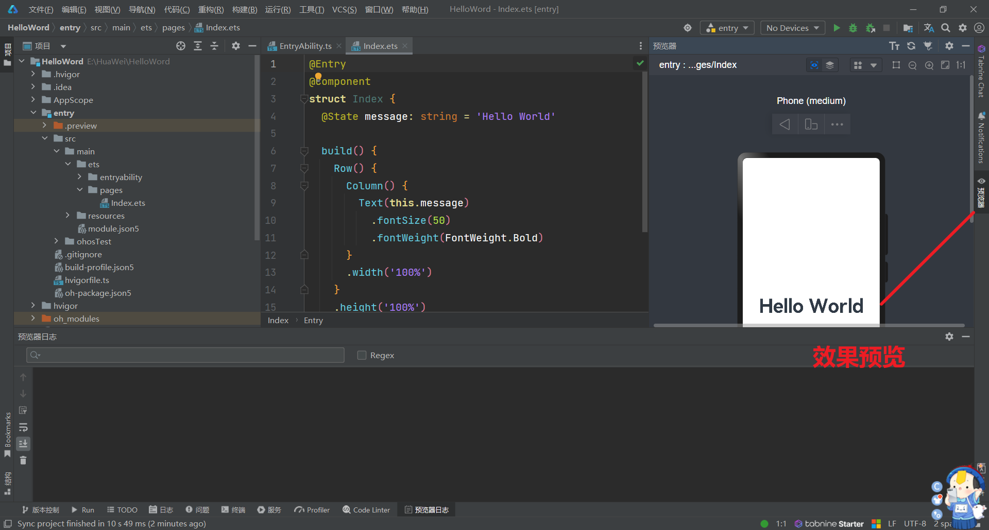Open the VCS(S) menu
989x530 pixels.
tap(344, 9)
